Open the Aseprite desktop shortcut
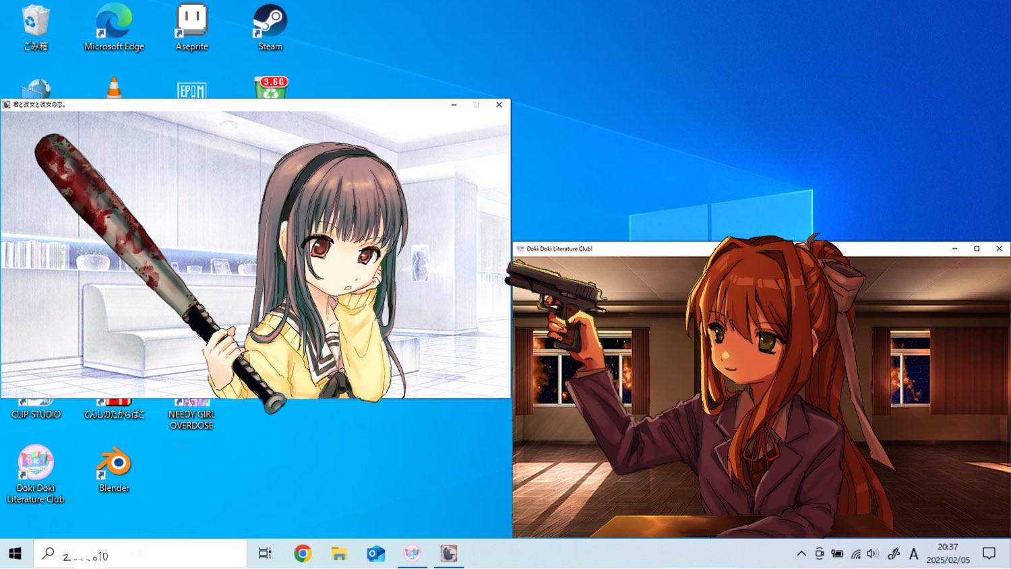Screen dimensions: 1011x569 [x=192, y=28]
